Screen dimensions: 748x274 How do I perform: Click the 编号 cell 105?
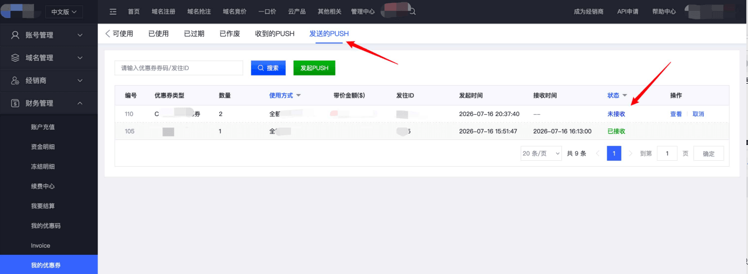(x=129, y=131)
